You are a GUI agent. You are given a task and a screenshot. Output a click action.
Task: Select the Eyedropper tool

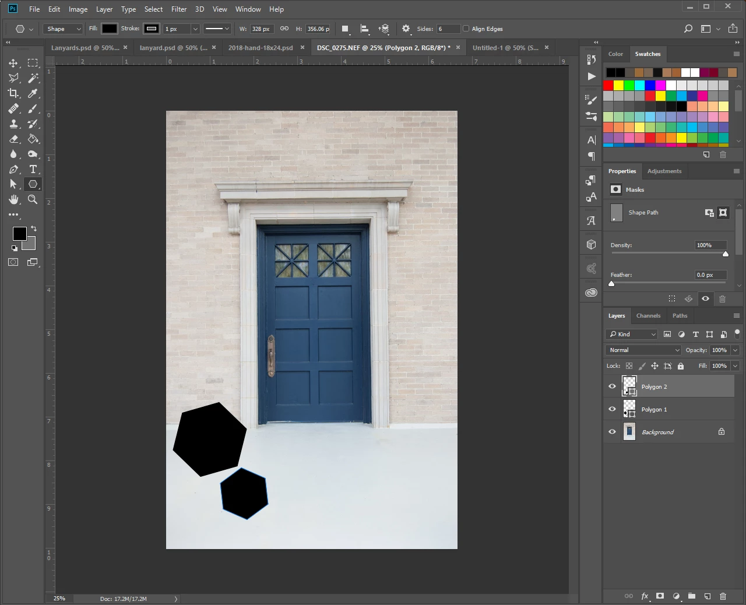[33, 93]
